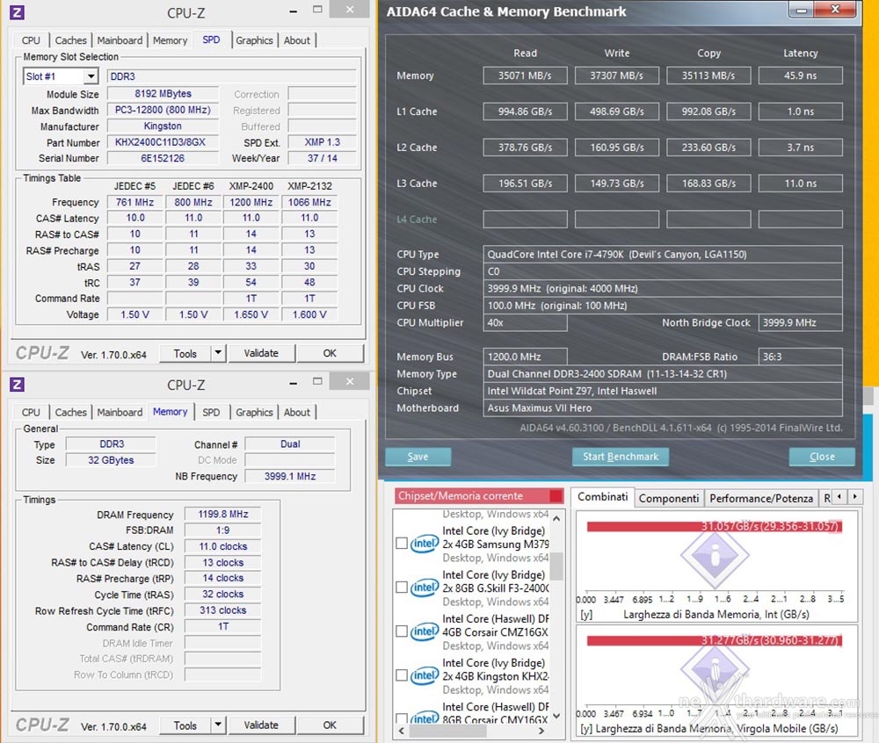
Task: Tick the checkbox for 2x 4GB Samsung M379
Action: point(402,543)
